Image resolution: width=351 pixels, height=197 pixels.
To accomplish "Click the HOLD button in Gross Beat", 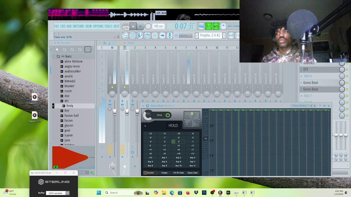I will pos(173,125).
